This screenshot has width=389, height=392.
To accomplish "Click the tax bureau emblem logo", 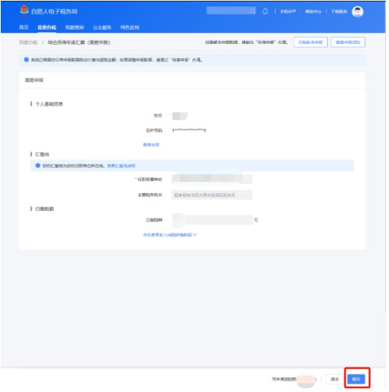I will tap(25, 11).
